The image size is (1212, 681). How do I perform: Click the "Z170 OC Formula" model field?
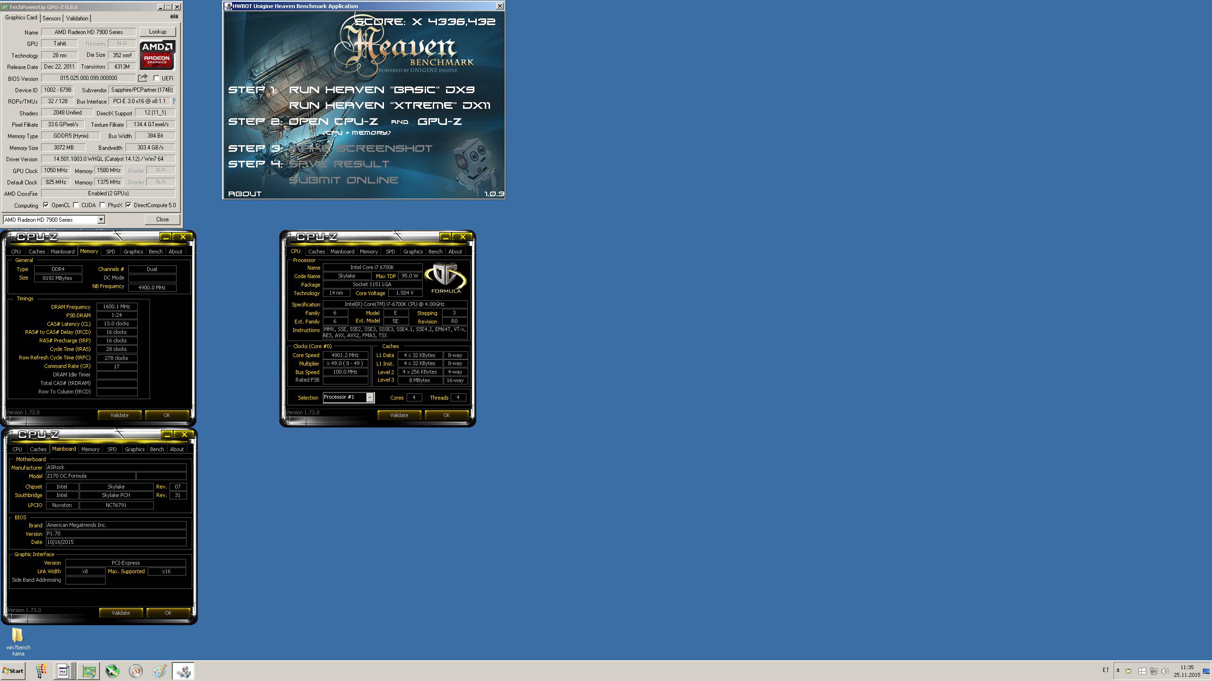90,476
